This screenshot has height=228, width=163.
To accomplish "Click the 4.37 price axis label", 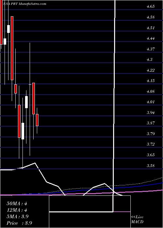I will (151, 49).
